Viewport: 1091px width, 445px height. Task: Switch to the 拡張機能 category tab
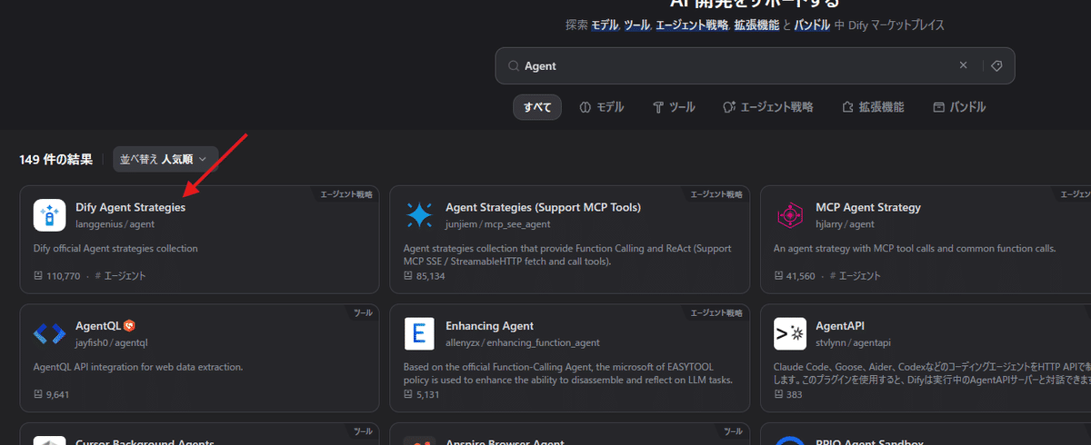tap(873, 107)
